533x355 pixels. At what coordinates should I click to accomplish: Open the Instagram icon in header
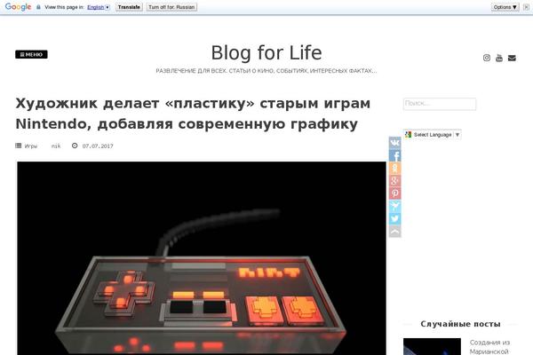[x=487, y=58]
